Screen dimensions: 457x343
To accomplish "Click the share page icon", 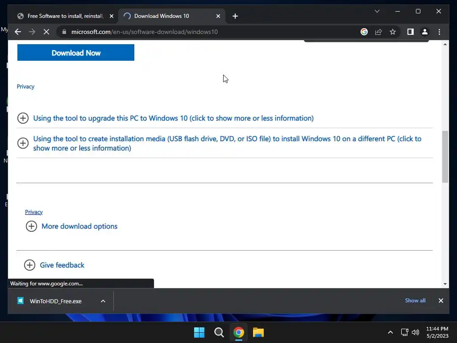I will [378, 32].
